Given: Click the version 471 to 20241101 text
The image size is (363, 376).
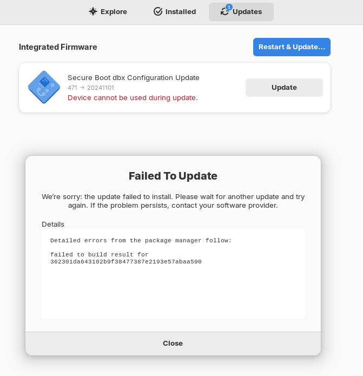Looking at the screenshot, I should [x=91, y=88].
